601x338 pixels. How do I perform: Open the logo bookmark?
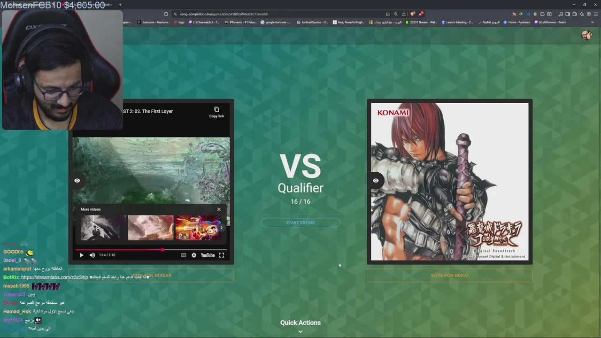coord(179,22)
